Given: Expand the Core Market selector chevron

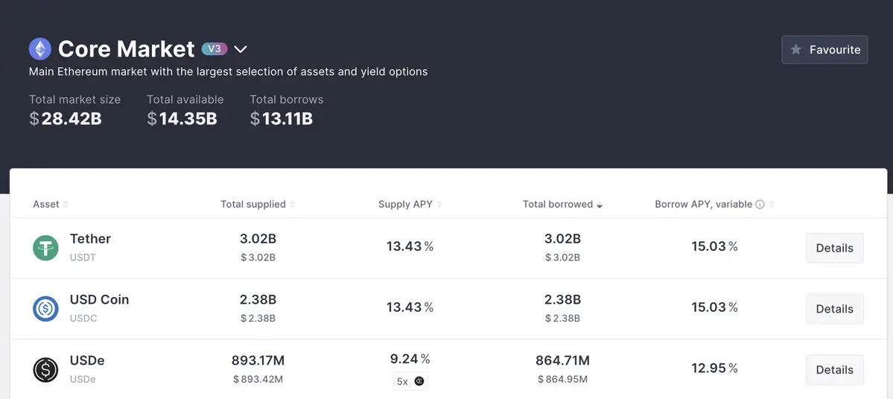Looking at the screenshot, I should pos(240,50).
